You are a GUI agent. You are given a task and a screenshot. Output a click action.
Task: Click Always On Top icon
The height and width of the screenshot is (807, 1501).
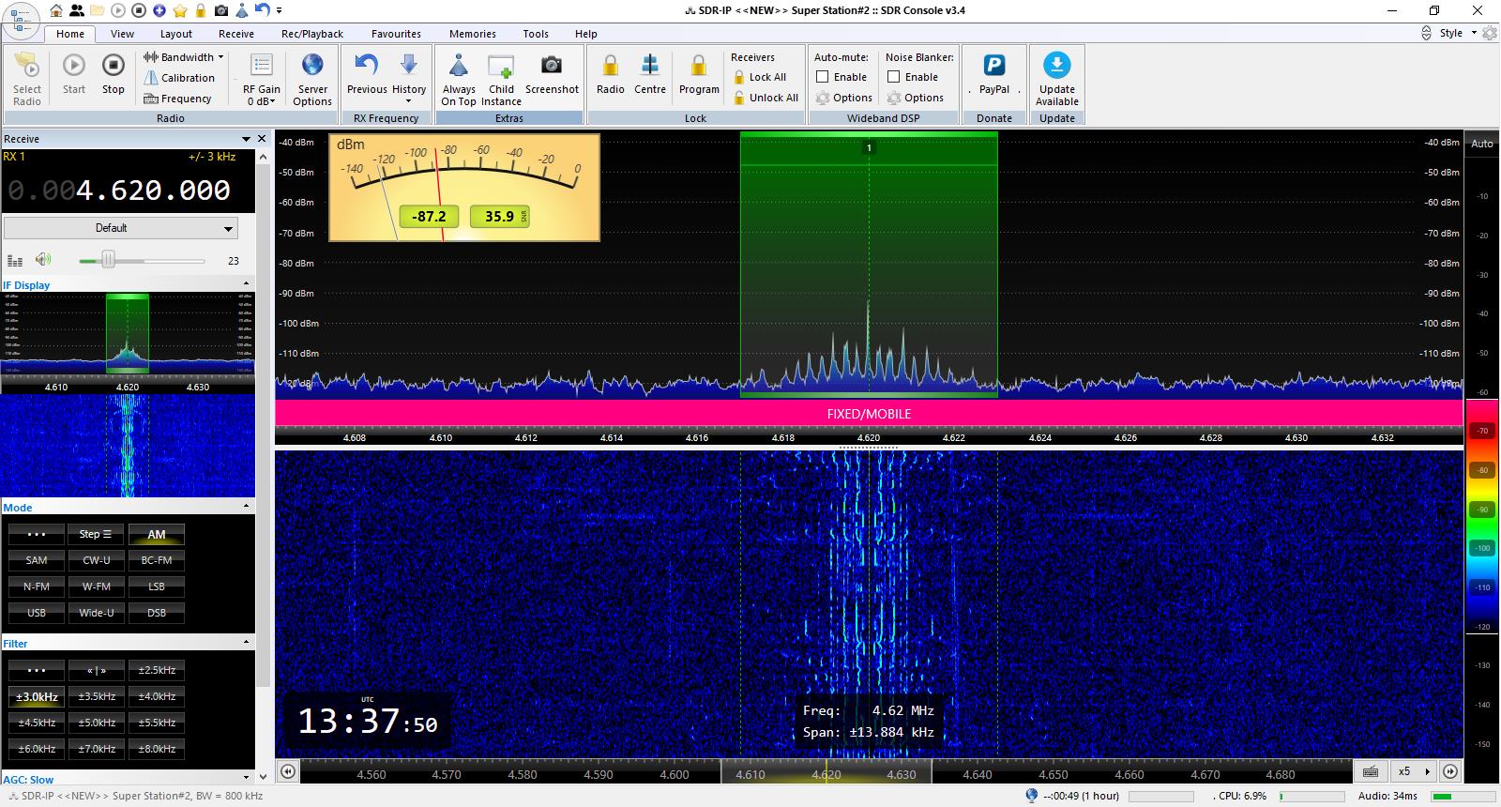(x=459, y=67)
